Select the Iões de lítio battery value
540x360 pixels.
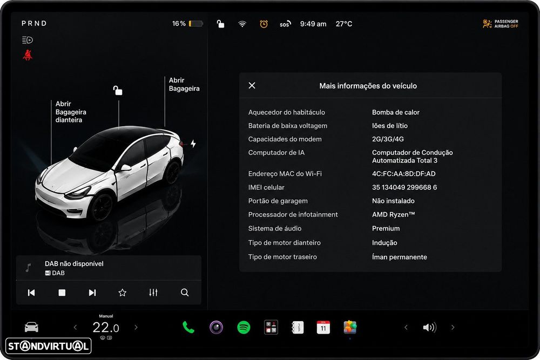[390, 126]
